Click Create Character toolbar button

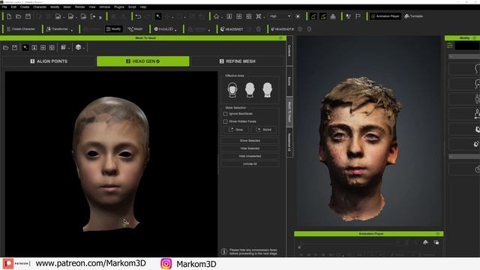click(21, 29)
